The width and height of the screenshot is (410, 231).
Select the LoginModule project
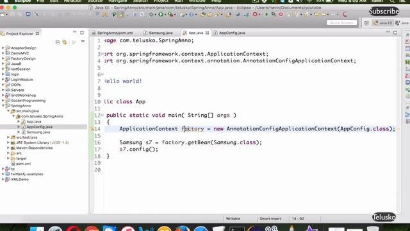[x=22, y=80]
